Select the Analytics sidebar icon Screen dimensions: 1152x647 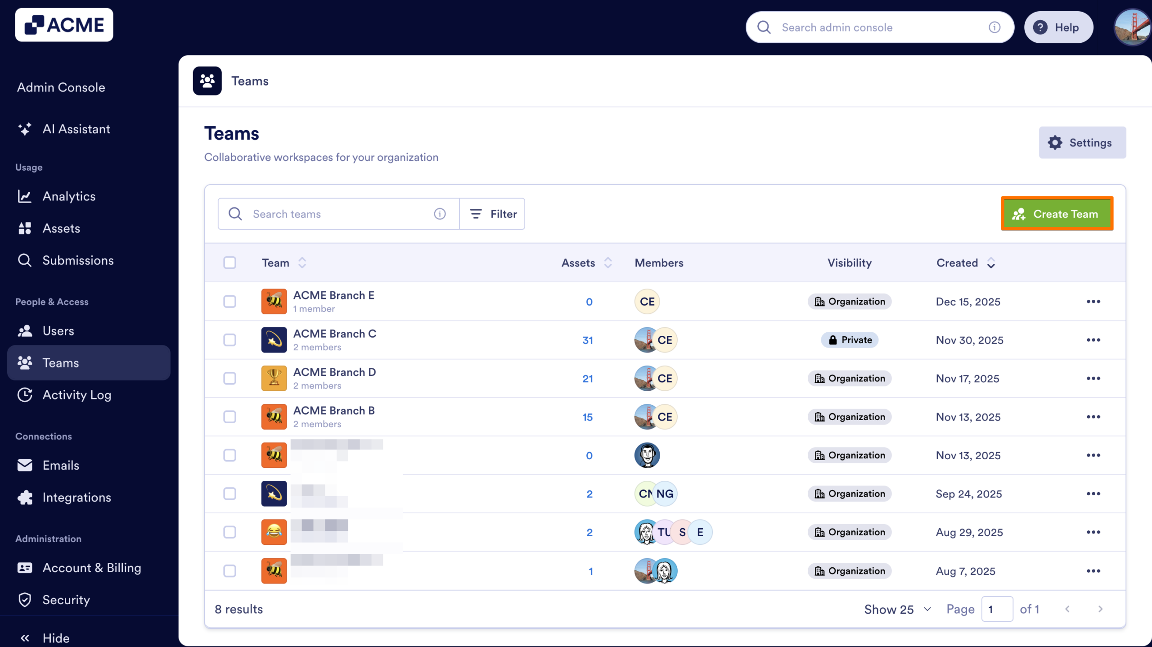click(x=25, y=196)
